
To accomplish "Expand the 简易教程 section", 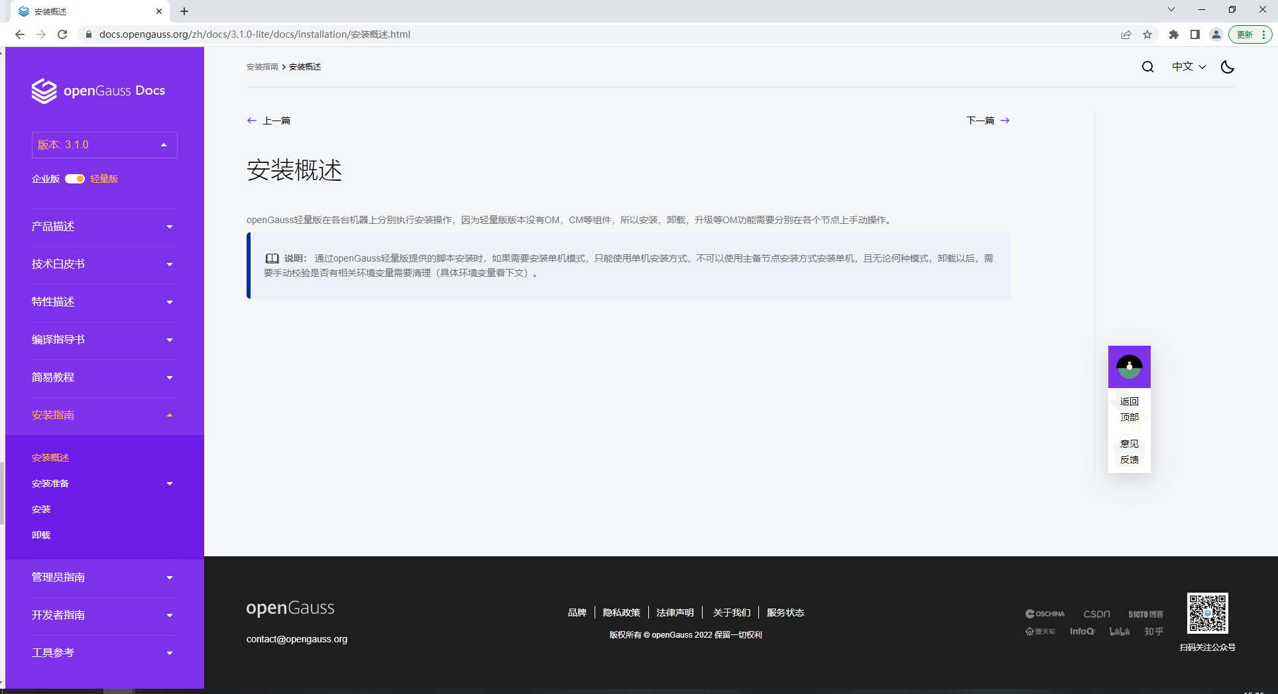I will [x=105, y=377].
